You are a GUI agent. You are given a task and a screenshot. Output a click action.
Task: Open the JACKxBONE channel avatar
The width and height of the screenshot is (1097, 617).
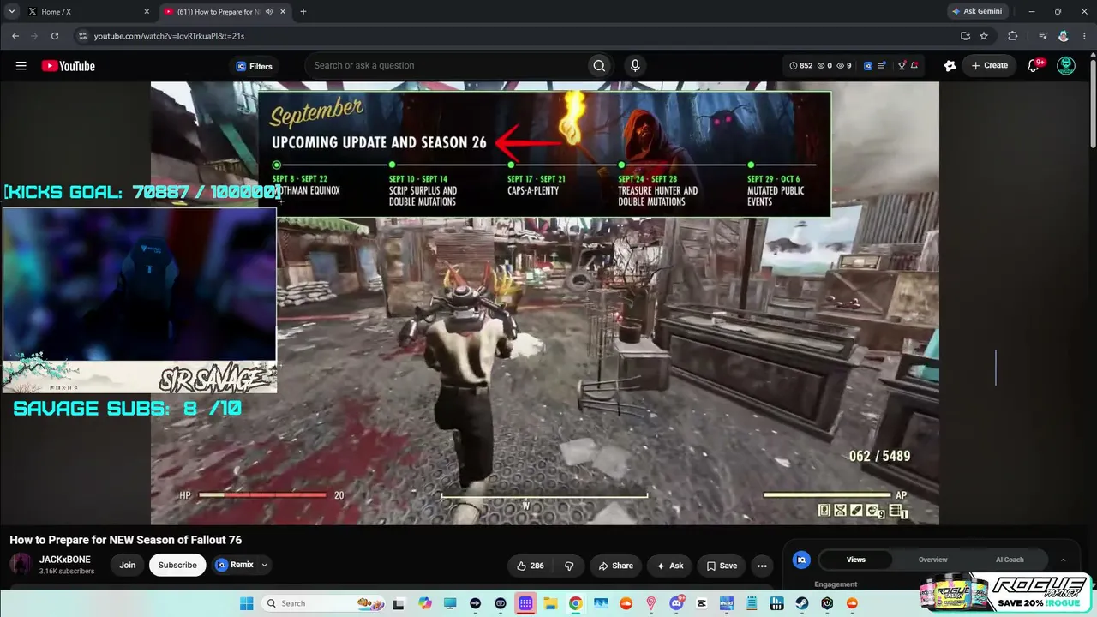click(x=21, y=565)
